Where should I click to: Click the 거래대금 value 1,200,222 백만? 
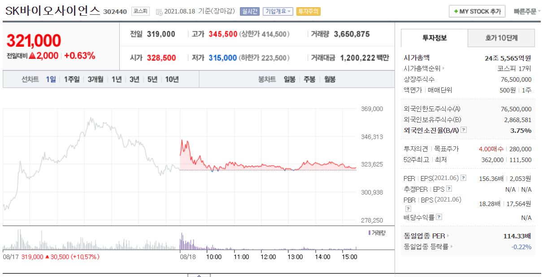(365, 58)
